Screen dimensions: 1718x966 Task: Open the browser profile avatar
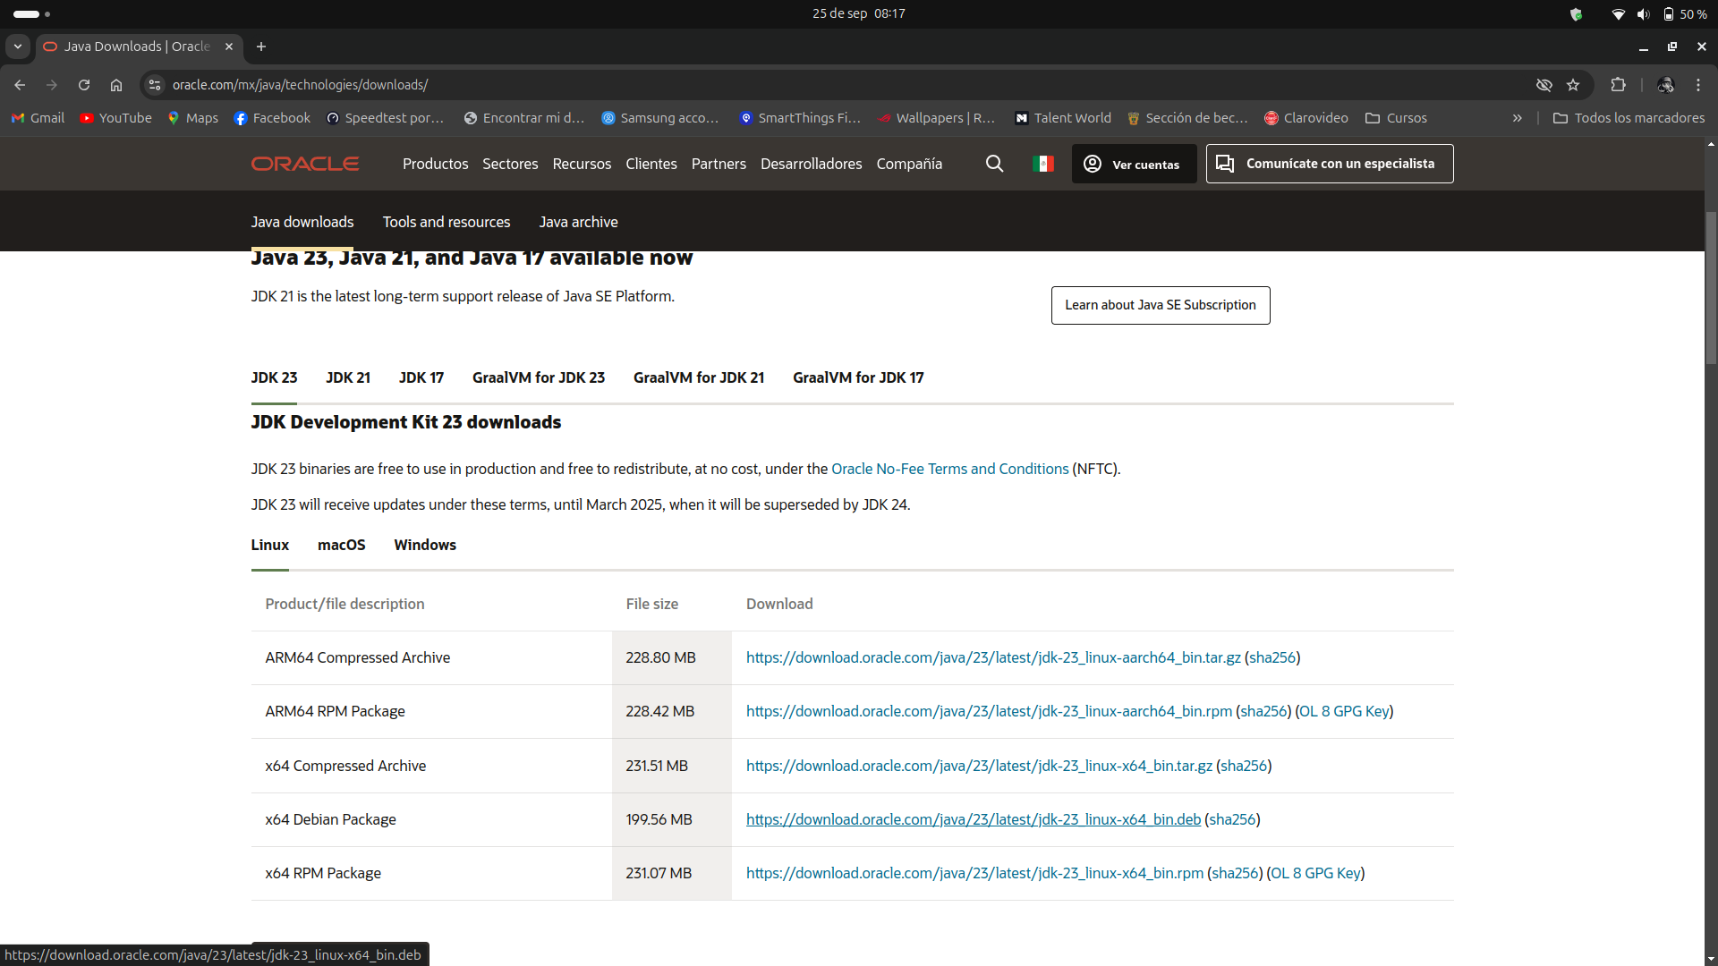pyautogui.click(x=1665, y=85)
